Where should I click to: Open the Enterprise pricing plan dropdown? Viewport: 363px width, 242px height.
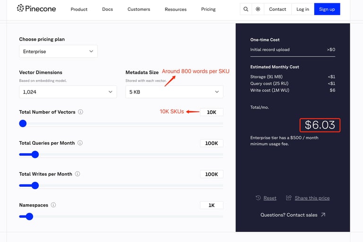[x=58, y=52]
